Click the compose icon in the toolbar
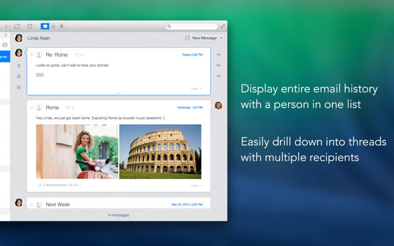This screenshot has height=246, width=394. (30, 26)
